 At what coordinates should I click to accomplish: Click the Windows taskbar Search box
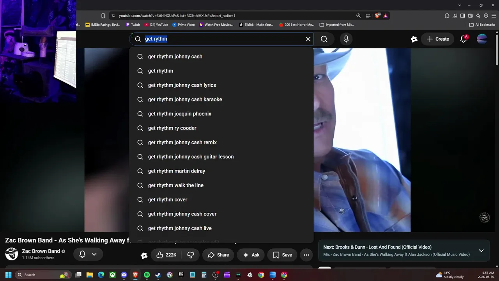click(43, 275)
